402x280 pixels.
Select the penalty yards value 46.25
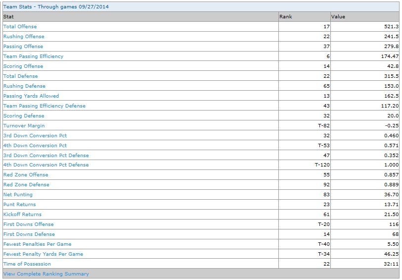pyautogui.click(x=391, y=254)
